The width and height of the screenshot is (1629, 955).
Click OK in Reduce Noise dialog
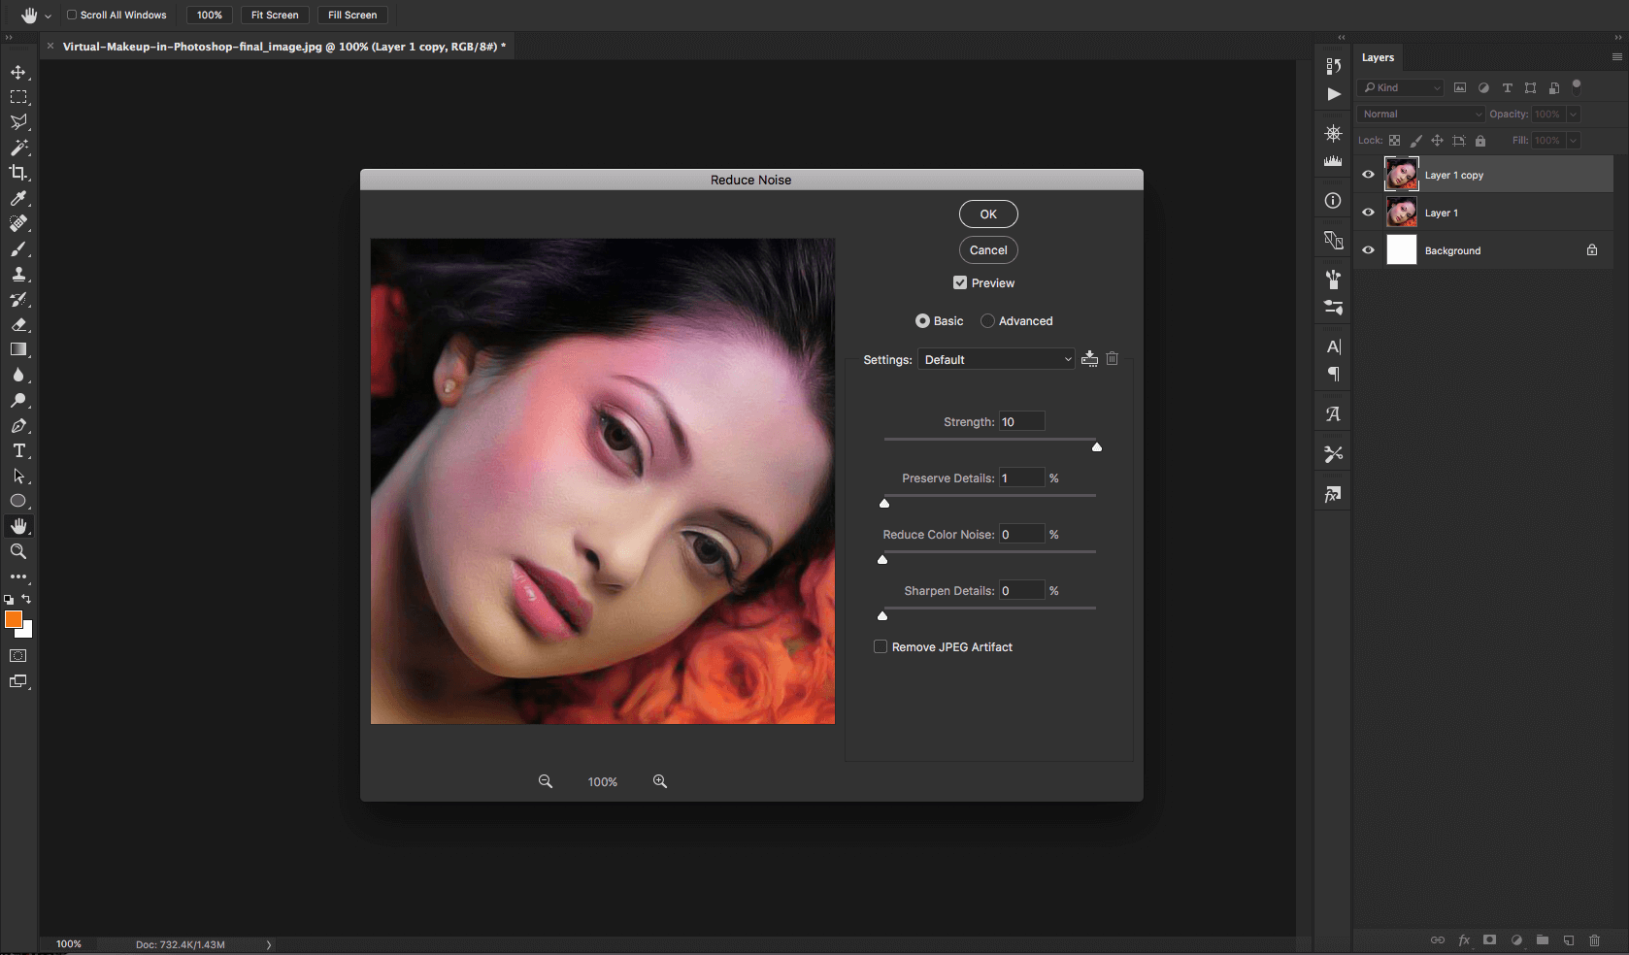click(x=988, y=214)
